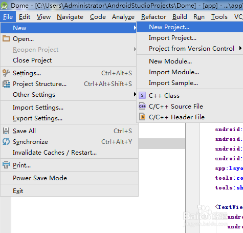Select Project from Version Control entry
Screen dimensions: 243x233
coord(190,49)
